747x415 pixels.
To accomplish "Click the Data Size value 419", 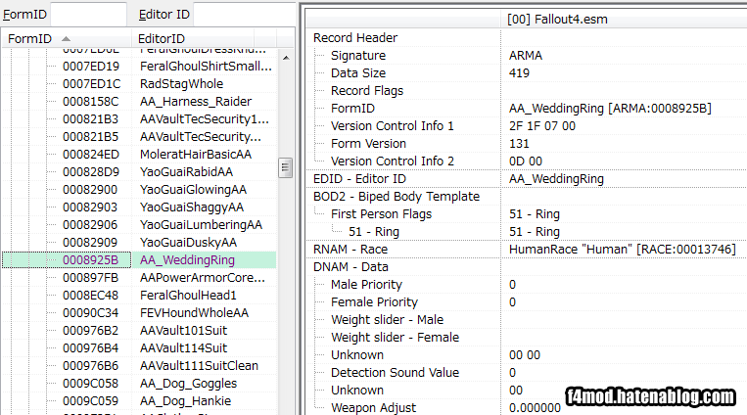I will click(x=519, y=72).
